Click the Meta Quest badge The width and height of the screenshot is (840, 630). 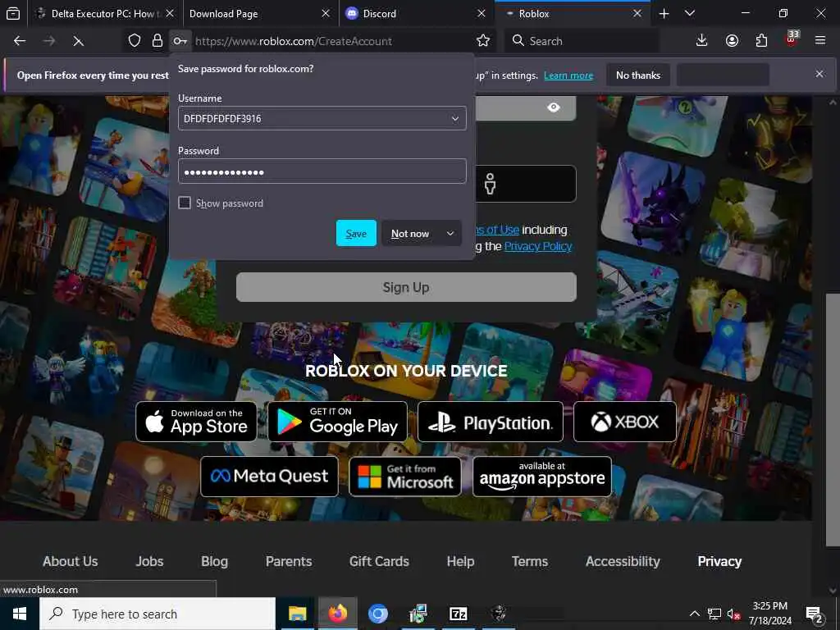(x=269, y=477)
